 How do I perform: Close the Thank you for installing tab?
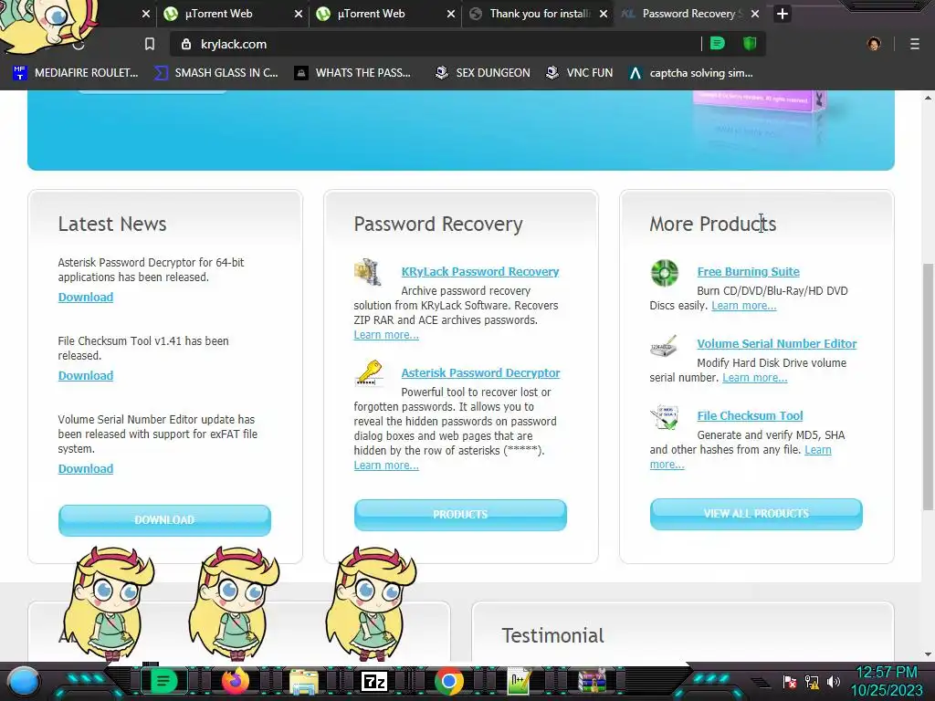click(x=604, y=14)
